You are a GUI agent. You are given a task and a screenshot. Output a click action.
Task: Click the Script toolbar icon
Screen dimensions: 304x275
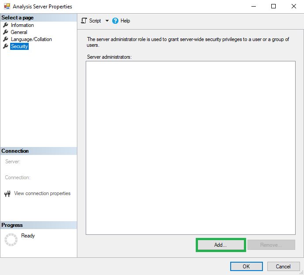coord(84,21)
